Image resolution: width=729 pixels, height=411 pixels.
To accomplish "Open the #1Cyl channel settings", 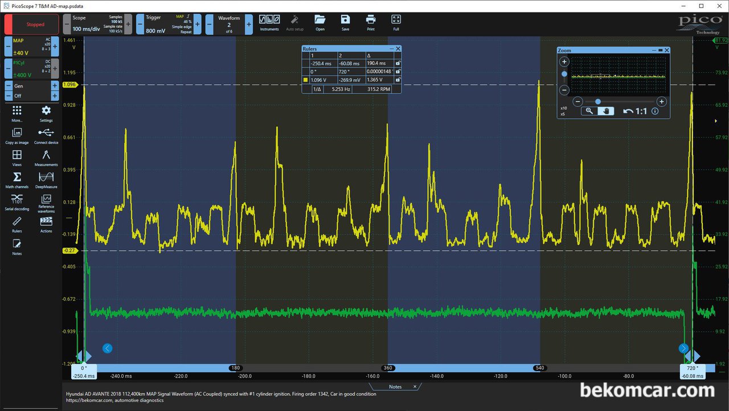I will coord(32,68).
